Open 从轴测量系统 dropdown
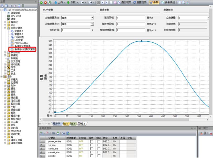This screenshot has height=158, width=213. 92,24
